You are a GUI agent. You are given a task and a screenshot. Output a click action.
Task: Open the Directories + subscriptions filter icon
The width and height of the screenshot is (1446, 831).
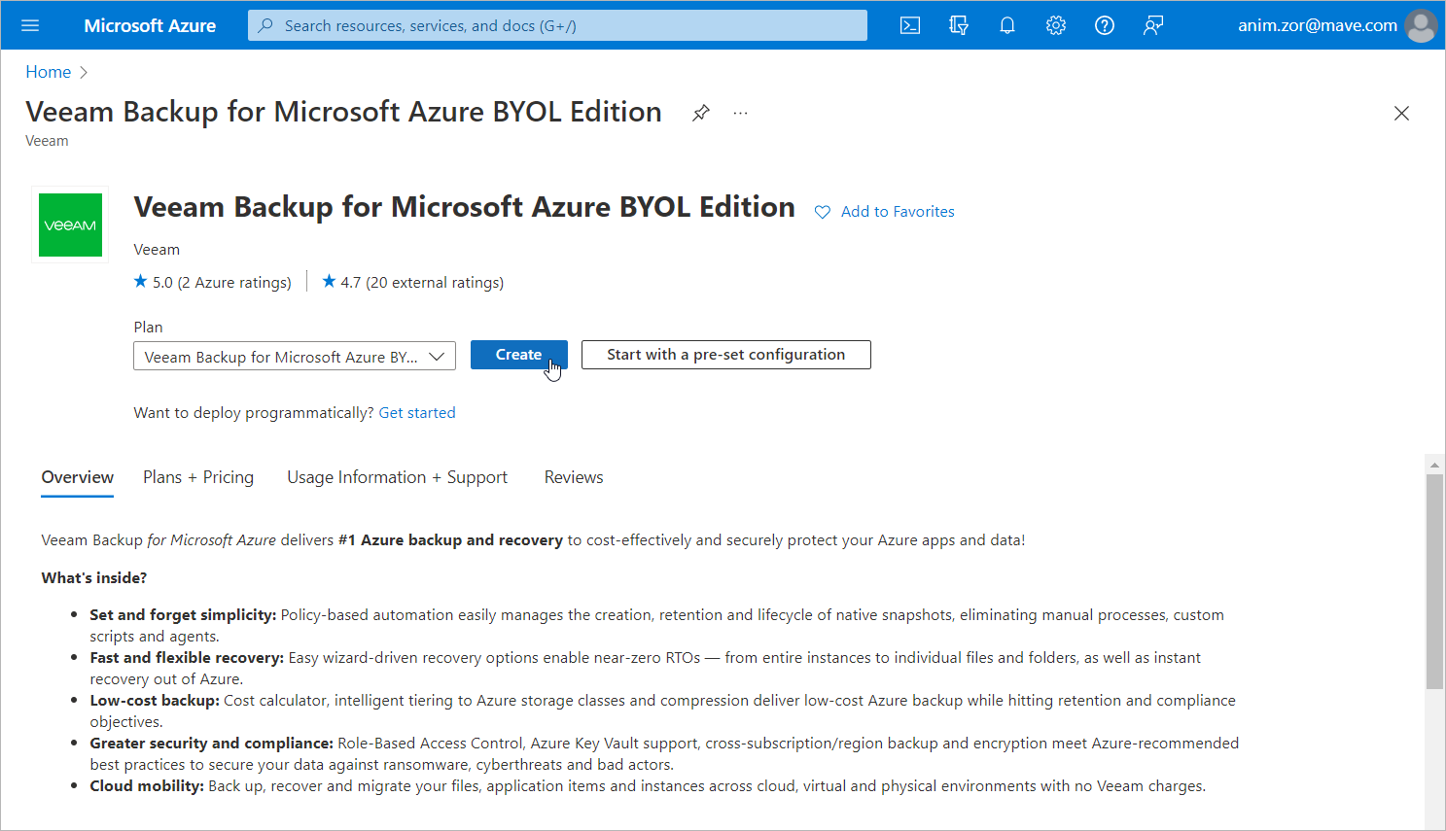pyautogui.click(x=959, y=25)
